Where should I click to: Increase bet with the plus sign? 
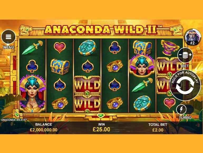pos(190,55)
